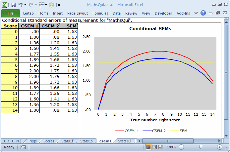The height and width of the screenshot is (152, 230).
Task: Open the Add-Ins ribbon tab
Action: [183, 13]
